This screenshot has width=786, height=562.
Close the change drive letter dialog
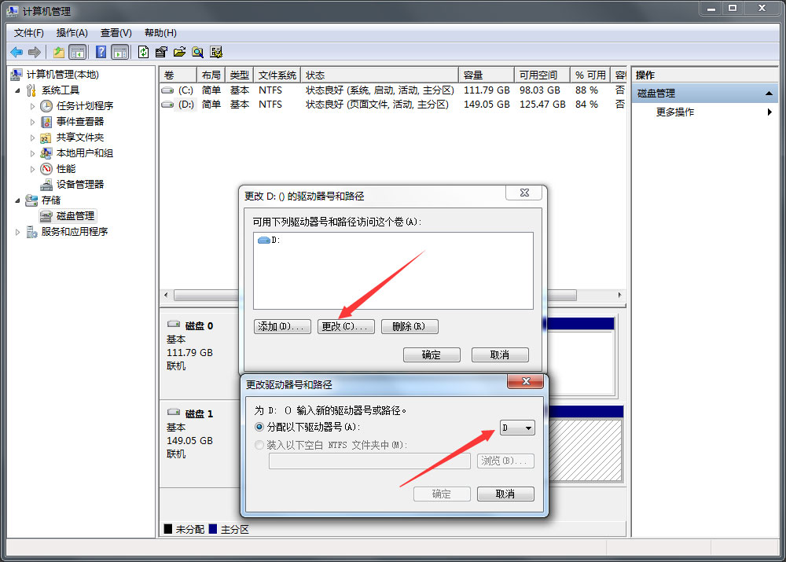pos(525,381)
